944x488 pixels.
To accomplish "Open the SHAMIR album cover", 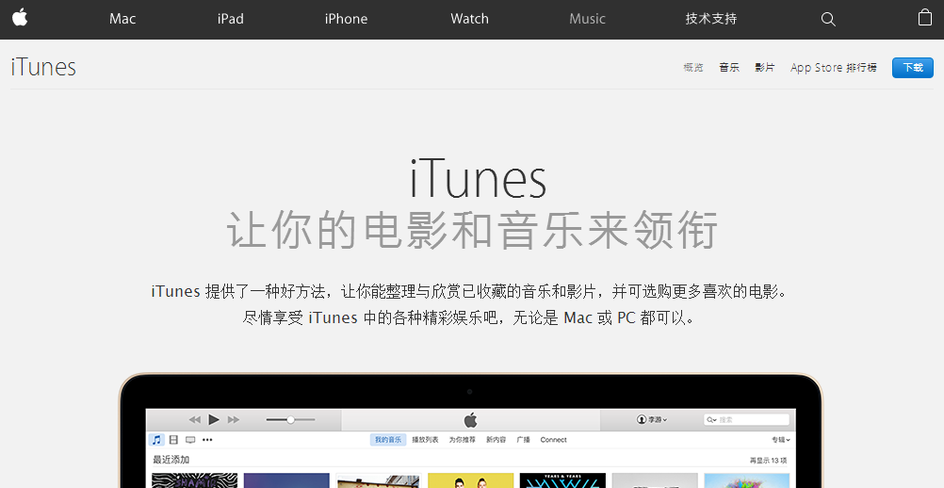I will click(x=194, y=480).
